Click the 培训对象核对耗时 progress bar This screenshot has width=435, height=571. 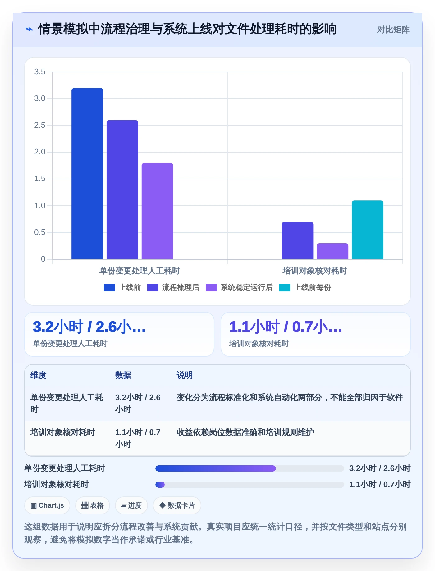[x=250, y=485]
